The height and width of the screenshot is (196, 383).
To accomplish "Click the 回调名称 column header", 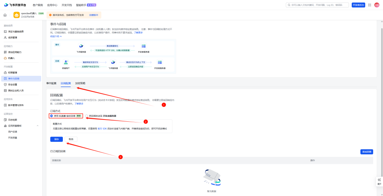I will point(57,161).
